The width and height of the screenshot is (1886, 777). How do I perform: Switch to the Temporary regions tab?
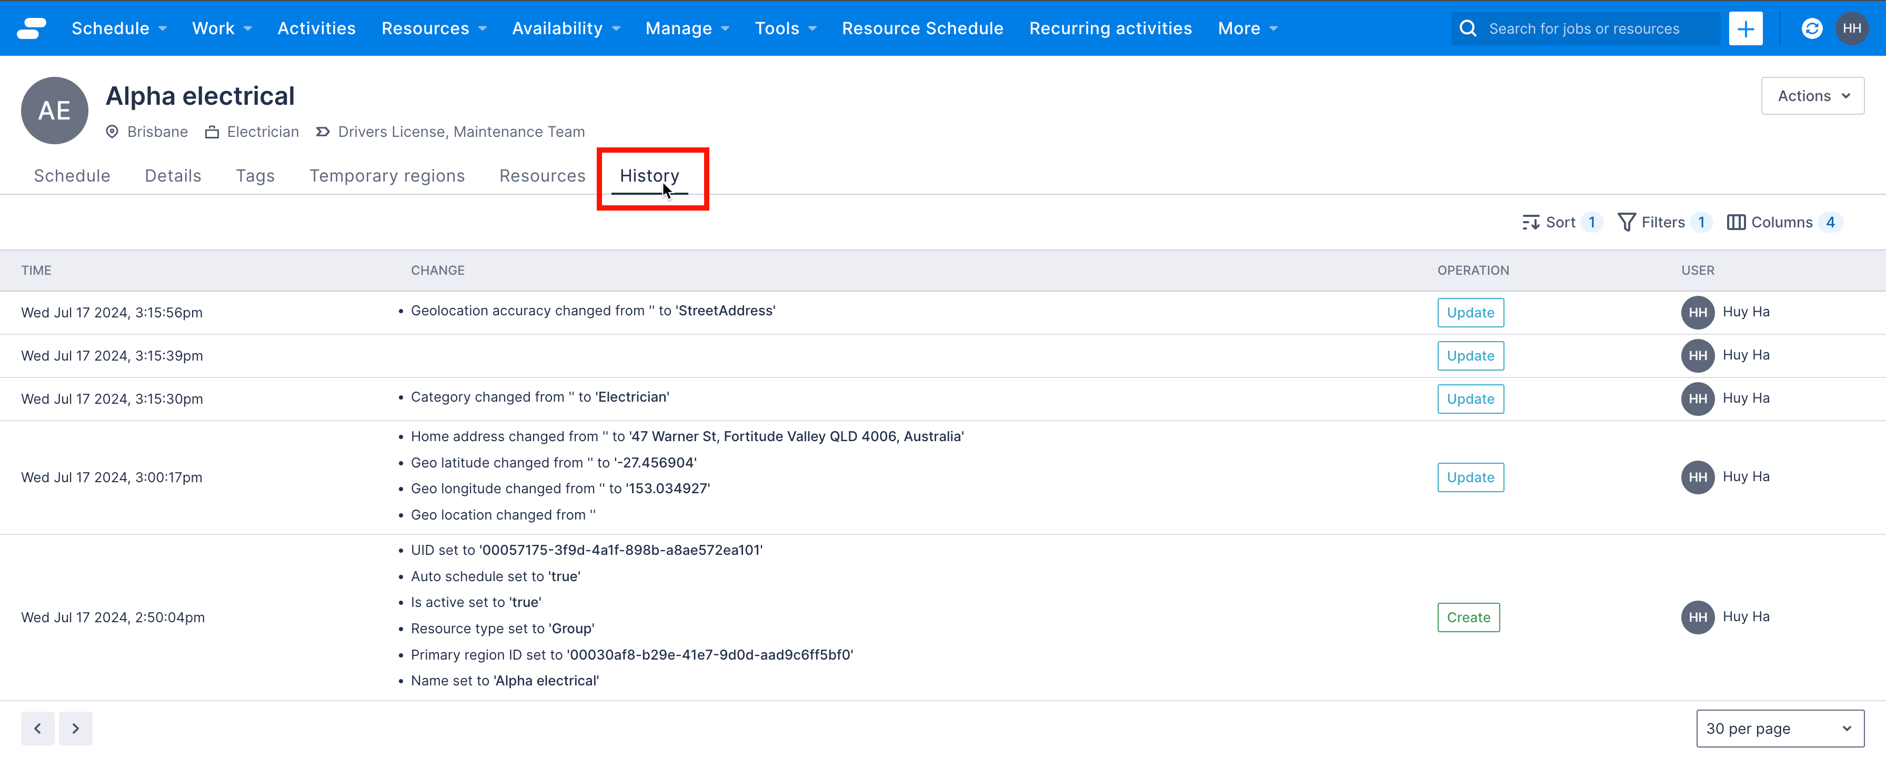387,176
